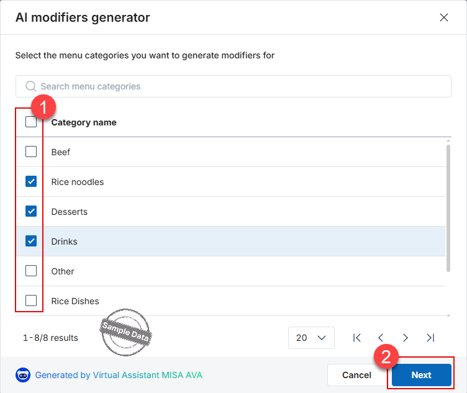Tick the select-all Category name checkbox

[31, 122]
